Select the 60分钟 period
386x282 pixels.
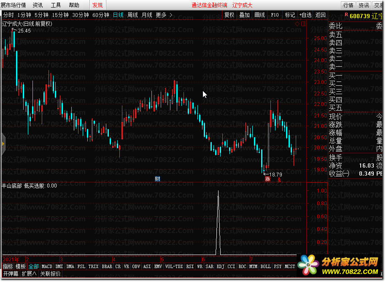(x=101, y=15)
